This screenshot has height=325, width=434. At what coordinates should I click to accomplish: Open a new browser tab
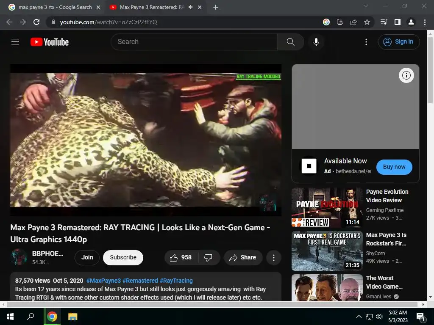click(216, 7)
